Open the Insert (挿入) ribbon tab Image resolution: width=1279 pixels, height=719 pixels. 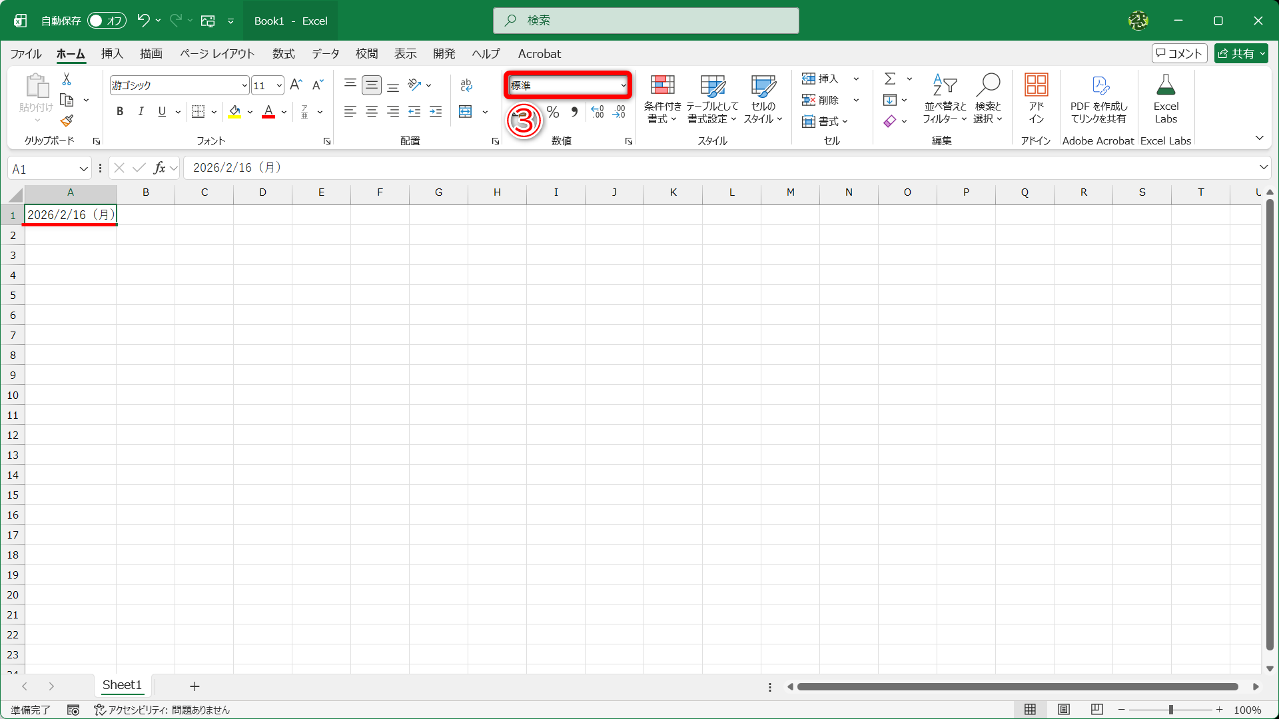pos(112,54)
